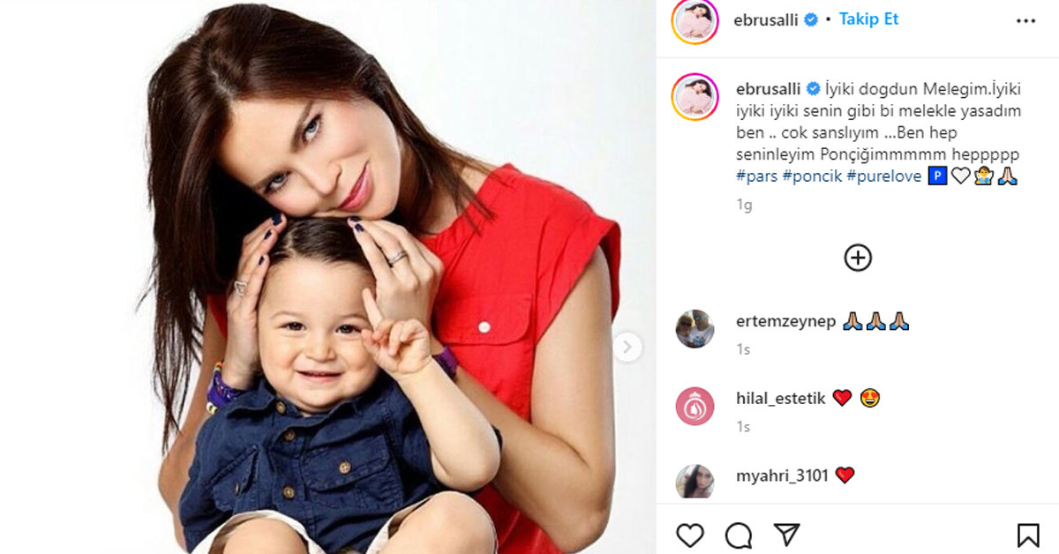Screen dimensions: 1059x554
Task: Open ebrusalli profile picture in header
Action: (x=695, y=20)
